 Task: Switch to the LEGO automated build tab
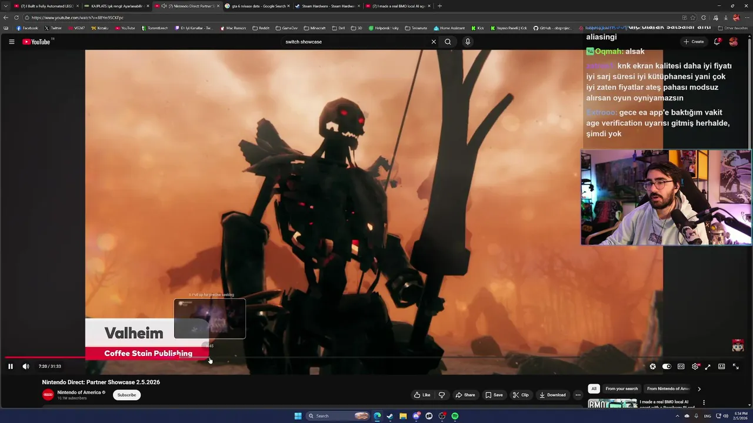click(46, 6)
